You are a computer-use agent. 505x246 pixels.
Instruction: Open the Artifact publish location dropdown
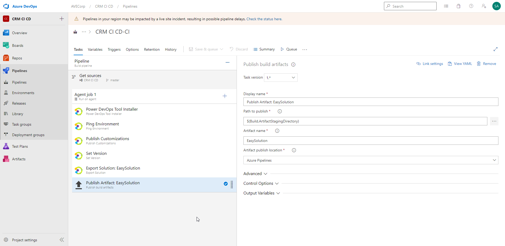tap(371, 160)
